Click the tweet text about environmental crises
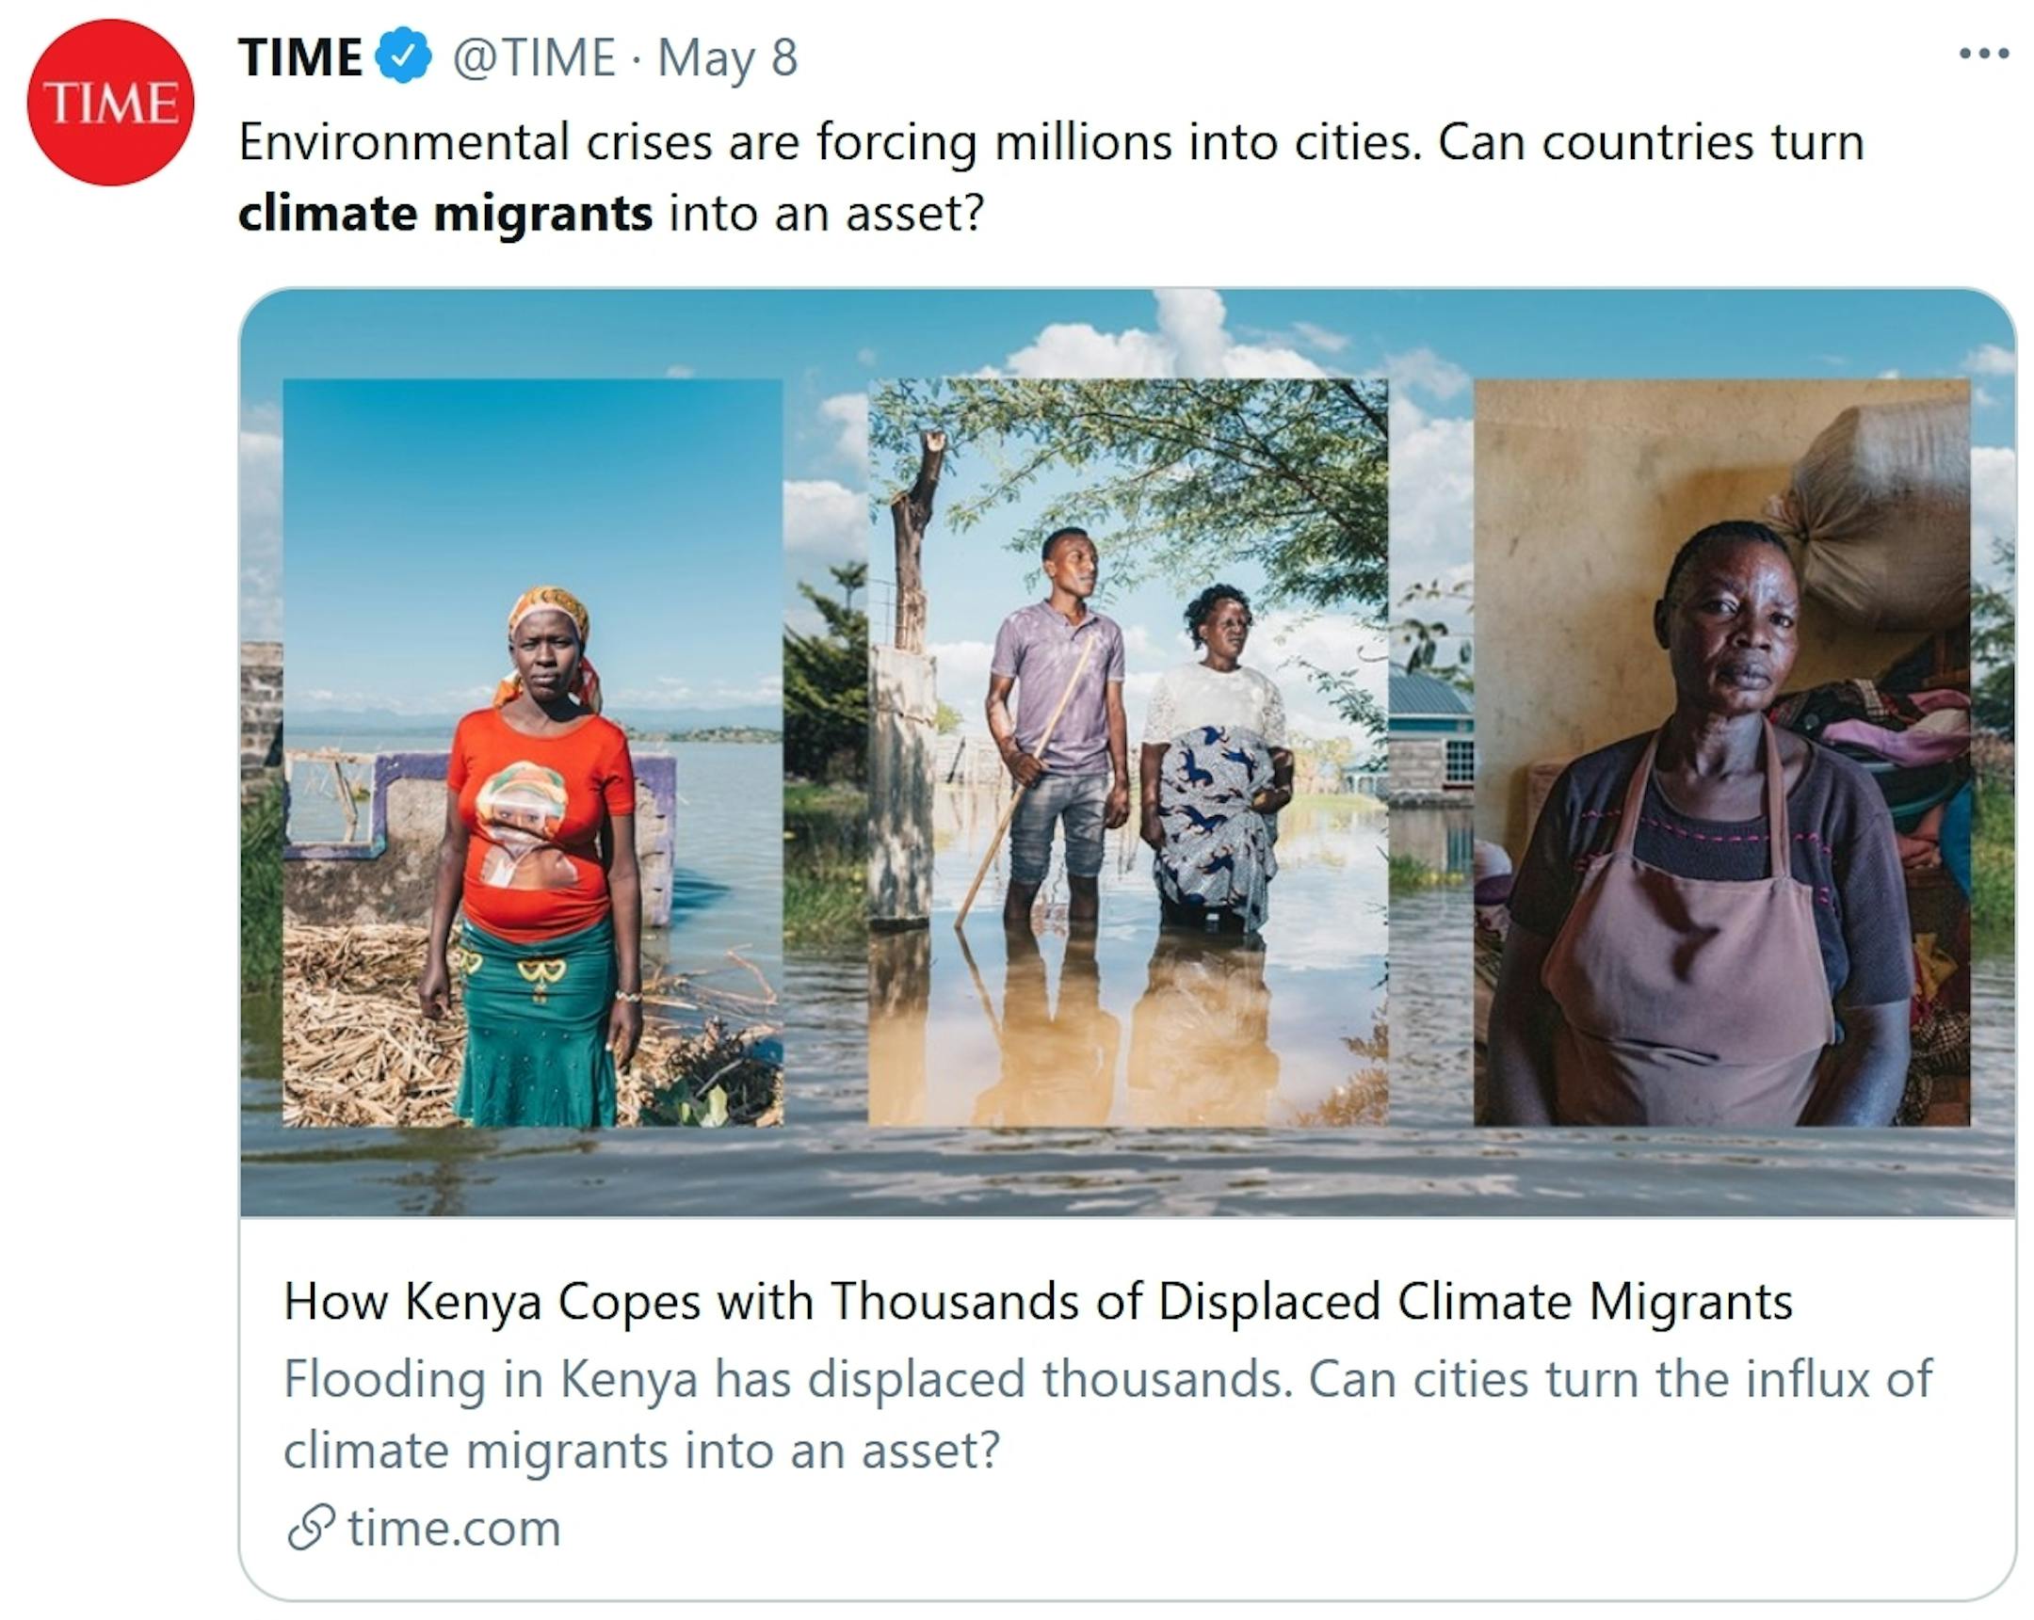Image resolution: width=2034 pixels, height=1620 pixels. tap(1050, 142)
